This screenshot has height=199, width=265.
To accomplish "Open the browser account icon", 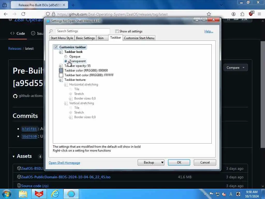I will click(233, 14).
